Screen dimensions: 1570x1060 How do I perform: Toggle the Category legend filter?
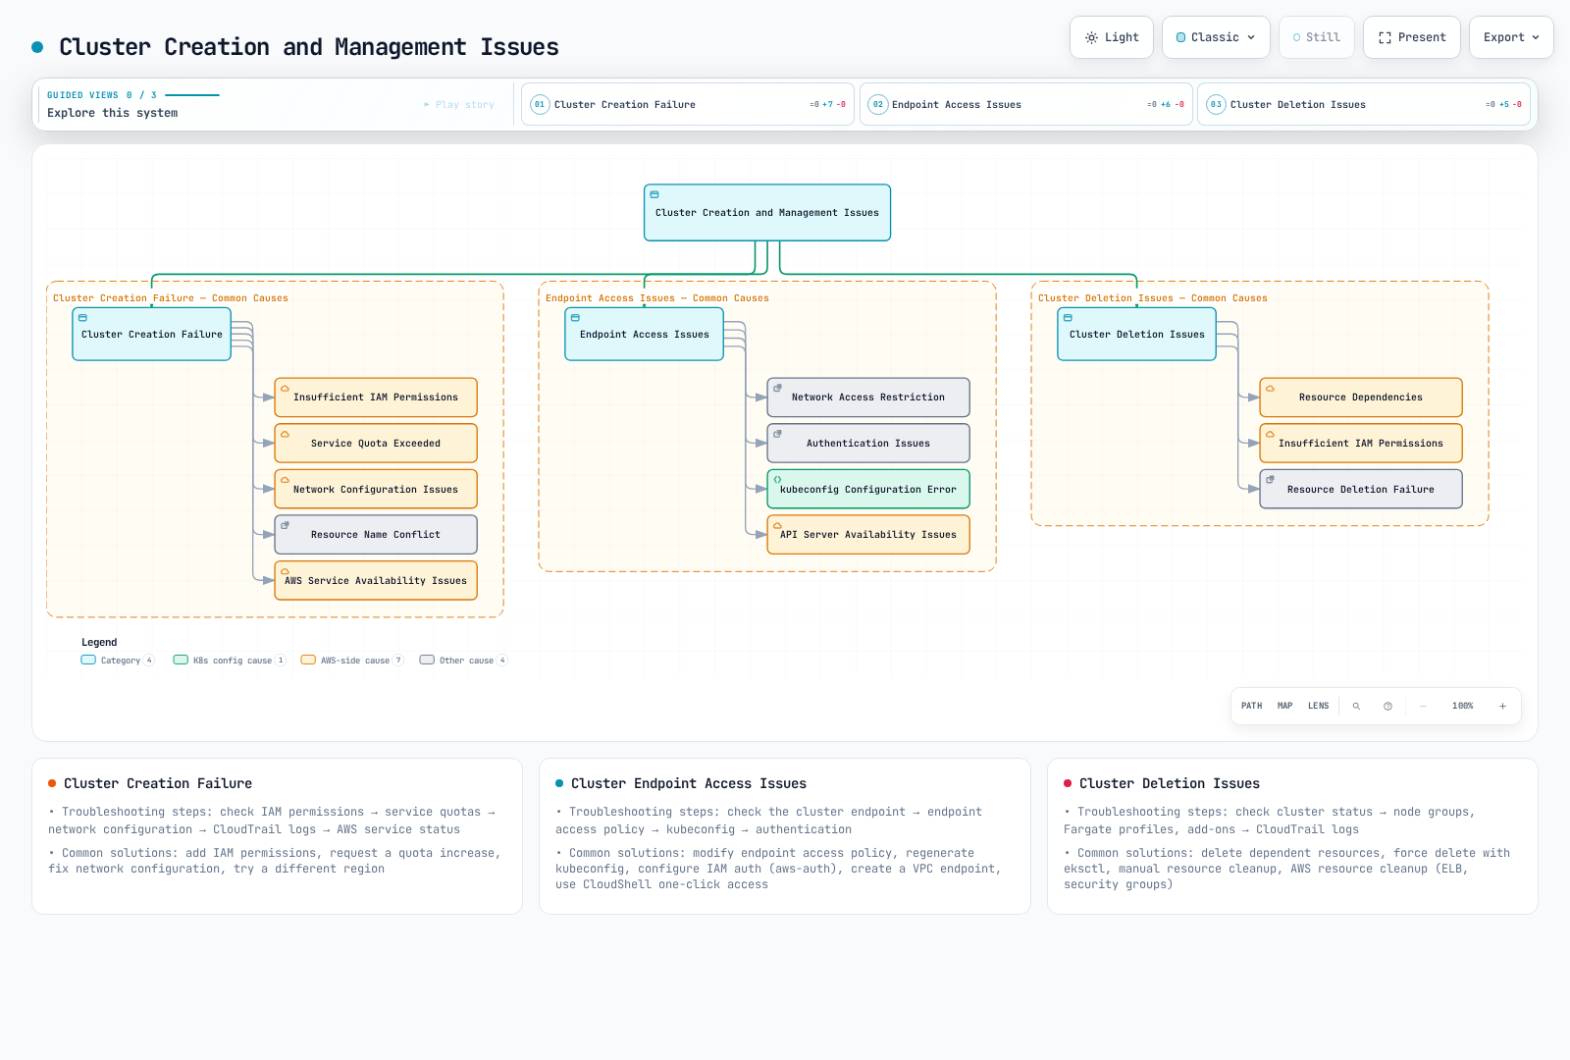pyautogui.click(x=118, y=661)
